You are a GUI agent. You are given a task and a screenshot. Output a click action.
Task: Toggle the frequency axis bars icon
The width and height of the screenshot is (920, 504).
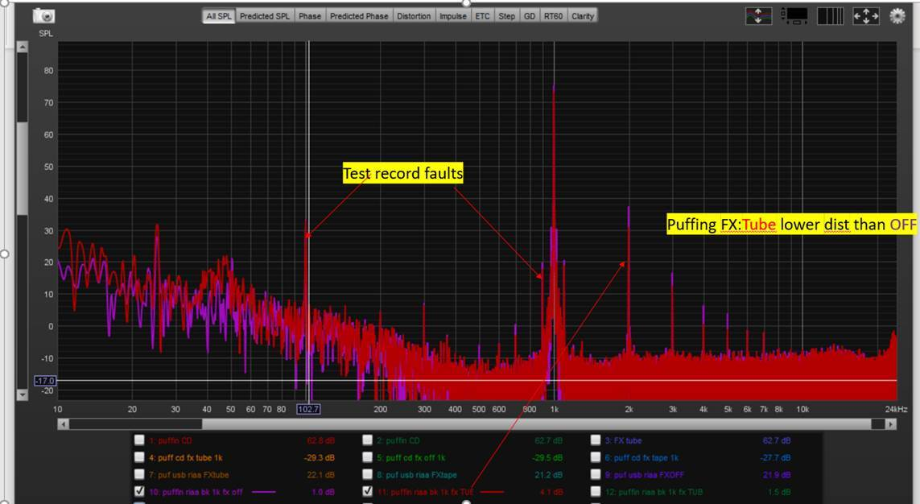pos(830,16)
